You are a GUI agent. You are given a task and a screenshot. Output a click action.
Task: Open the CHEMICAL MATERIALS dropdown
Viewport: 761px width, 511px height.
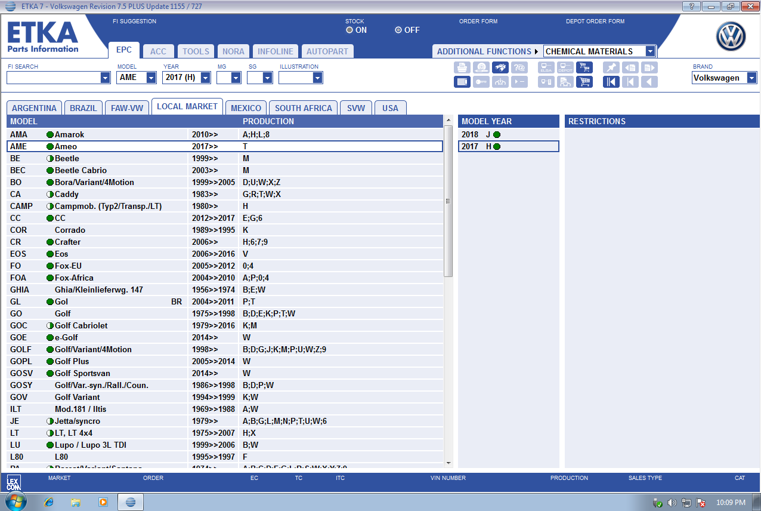[651, 51]
